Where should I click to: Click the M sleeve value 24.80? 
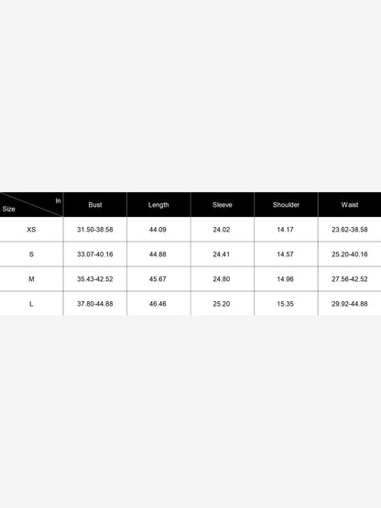tap(222, 279)
